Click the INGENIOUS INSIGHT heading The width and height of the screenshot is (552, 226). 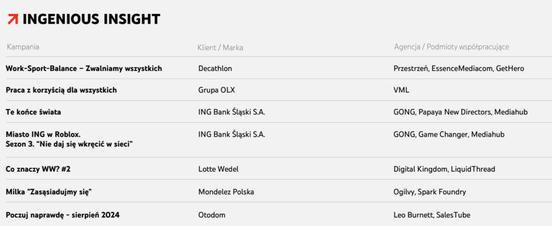coord(91,19)
